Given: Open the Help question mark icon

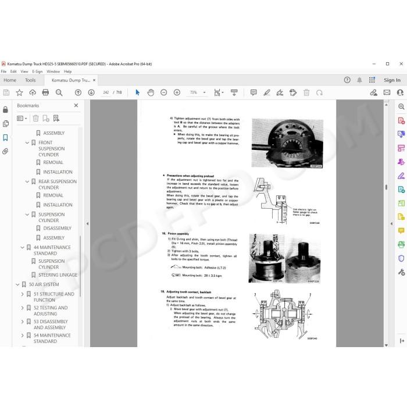Looking at the screenshot, I should click(347, 80).
